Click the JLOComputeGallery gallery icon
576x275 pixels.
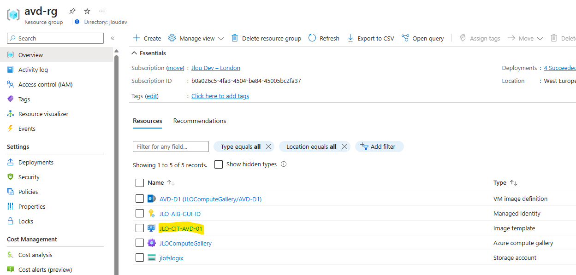point(152,243)
